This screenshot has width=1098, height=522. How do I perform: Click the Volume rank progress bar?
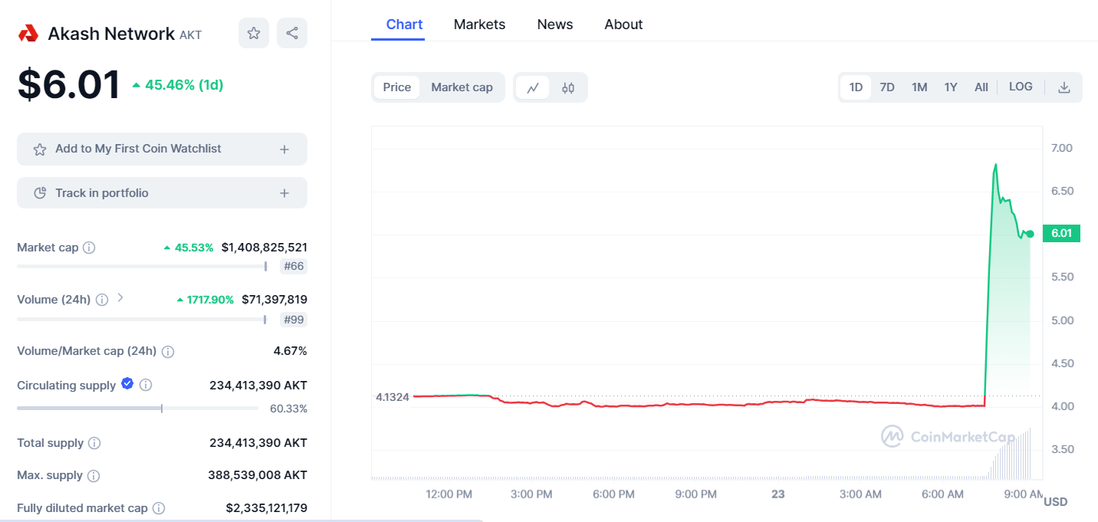click(142, 319)
